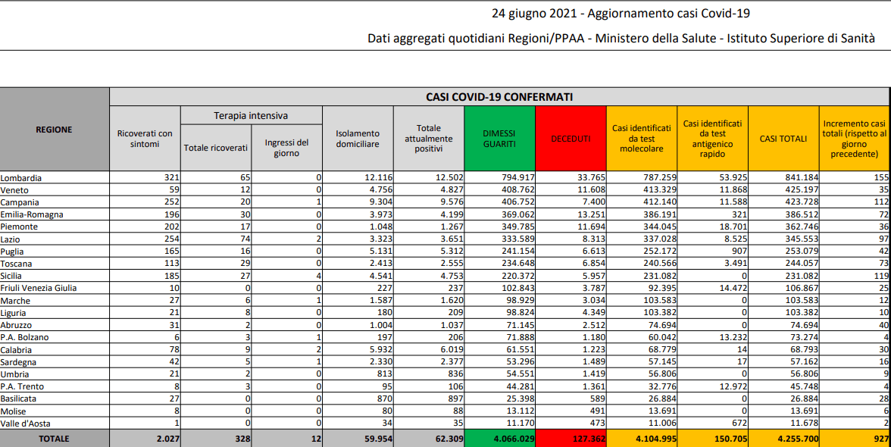Click the Lombardia row label
The image size is (891, 447).
pyautogui.click(x=21, y=178)
